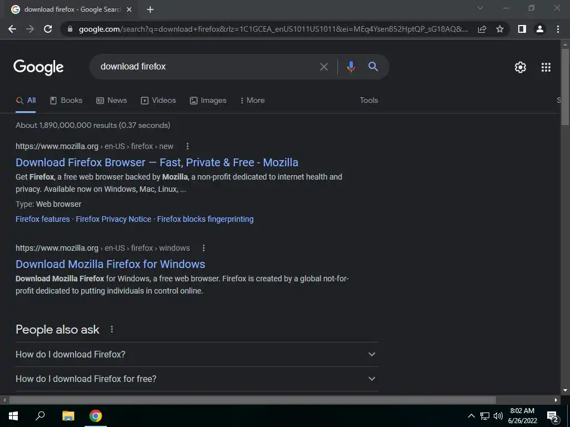Open the More search categories menu
Viewport: 570px width, 427px height.
pos(252,101)
